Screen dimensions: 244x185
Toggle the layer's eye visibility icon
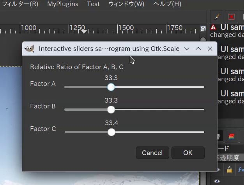click(217, 181)
